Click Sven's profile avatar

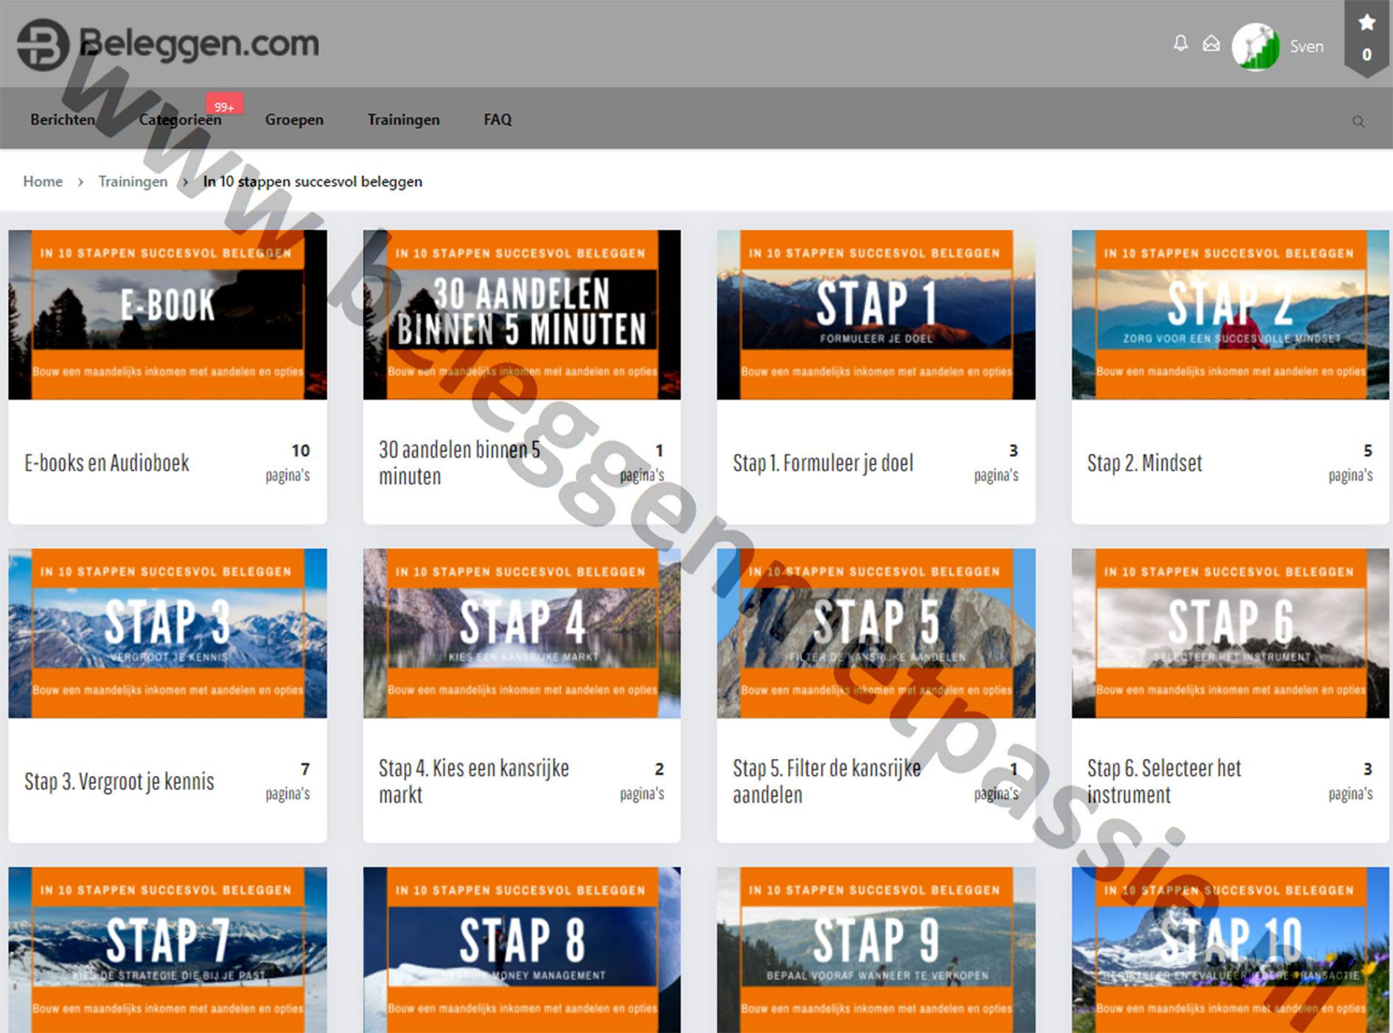click(1255, 46)
